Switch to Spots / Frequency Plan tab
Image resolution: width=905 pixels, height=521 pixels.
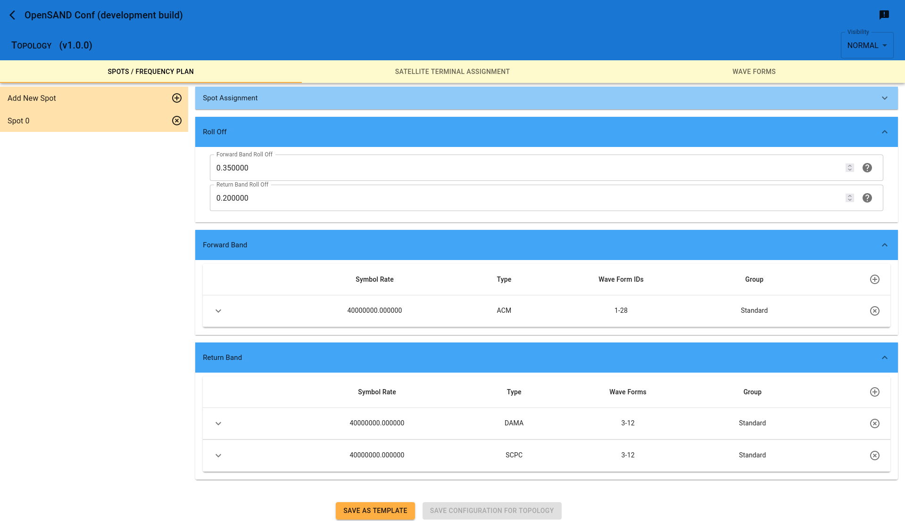[151, 72]
